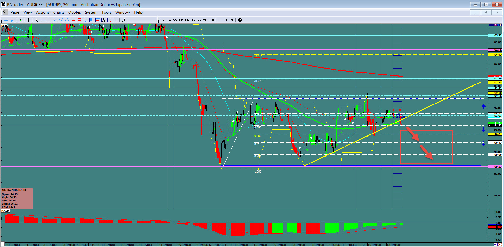Select the horizontal line drawing tool

coord(43,20)
